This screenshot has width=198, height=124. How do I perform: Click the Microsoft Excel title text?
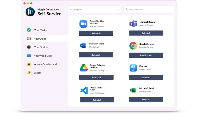[147, 88]
